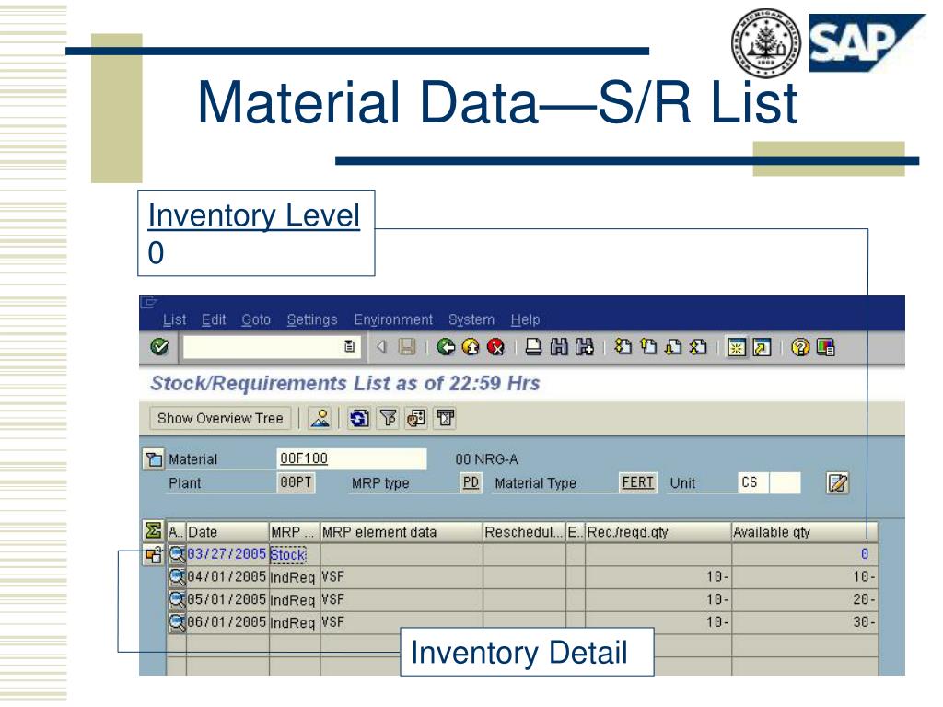Click the Refresh list icon
Viewport: 943px width, 707px height.
tap(360, 418)
